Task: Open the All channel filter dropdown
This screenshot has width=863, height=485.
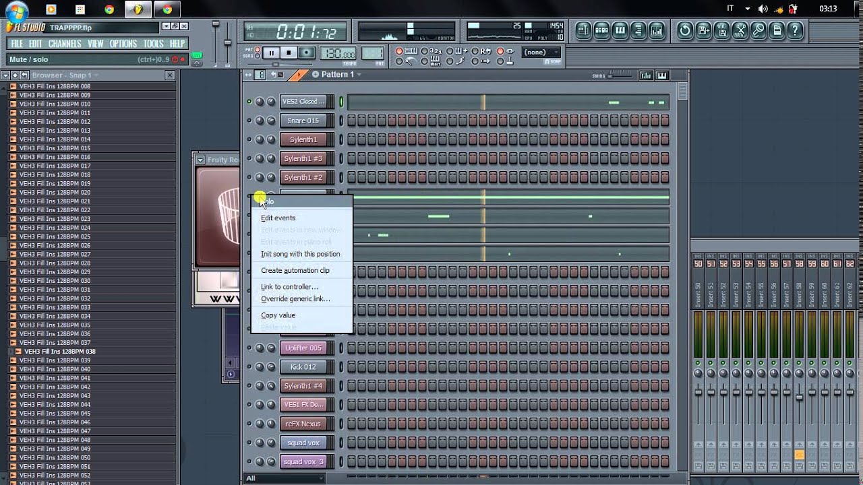Action: point(283,478)
